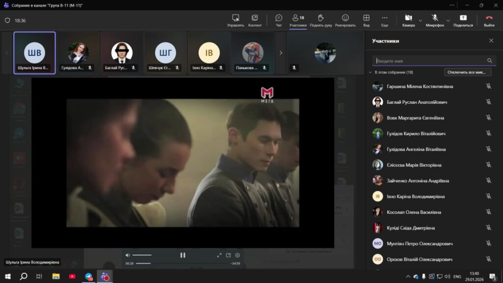Open the microphone options dropdown arrow
Image resolution: width=503 pixels, height=283 pixels.
[448, 21]
